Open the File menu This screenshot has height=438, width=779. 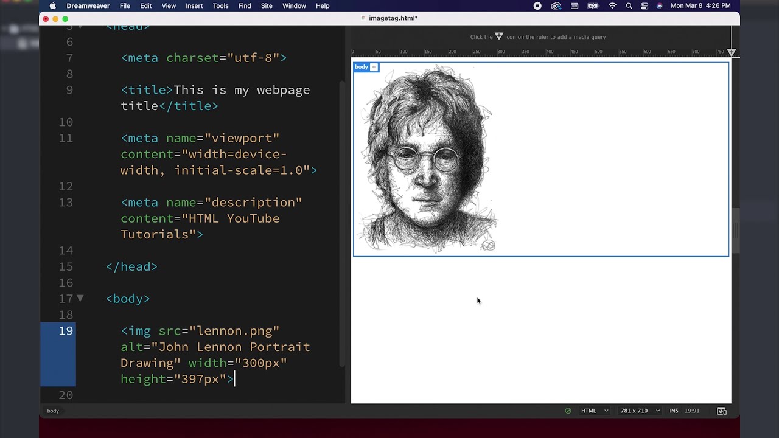(125, 5)
